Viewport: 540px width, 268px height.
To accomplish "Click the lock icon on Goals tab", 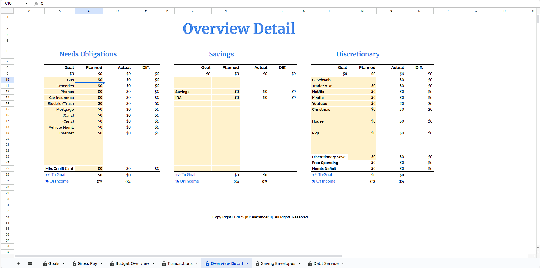I will pyautogui.click(x=45, y=263).
